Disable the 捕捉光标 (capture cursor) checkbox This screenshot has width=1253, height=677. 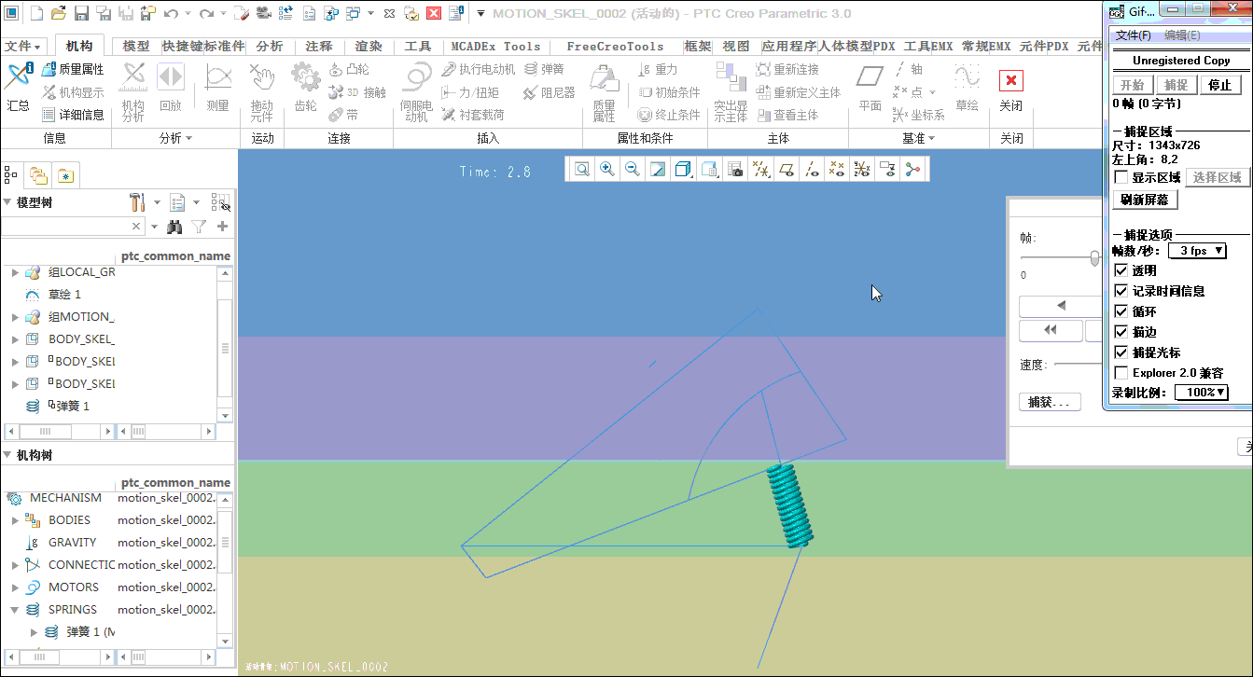pyautogui.click(x=1121, y=352)
